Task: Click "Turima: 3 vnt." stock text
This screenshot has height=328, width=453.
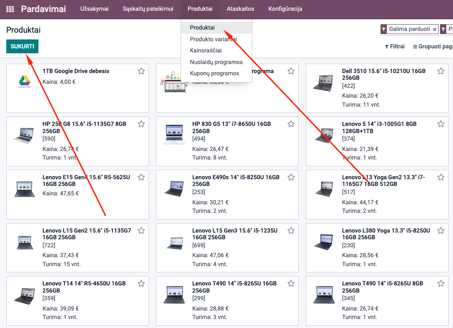Action: coord(210,317)
